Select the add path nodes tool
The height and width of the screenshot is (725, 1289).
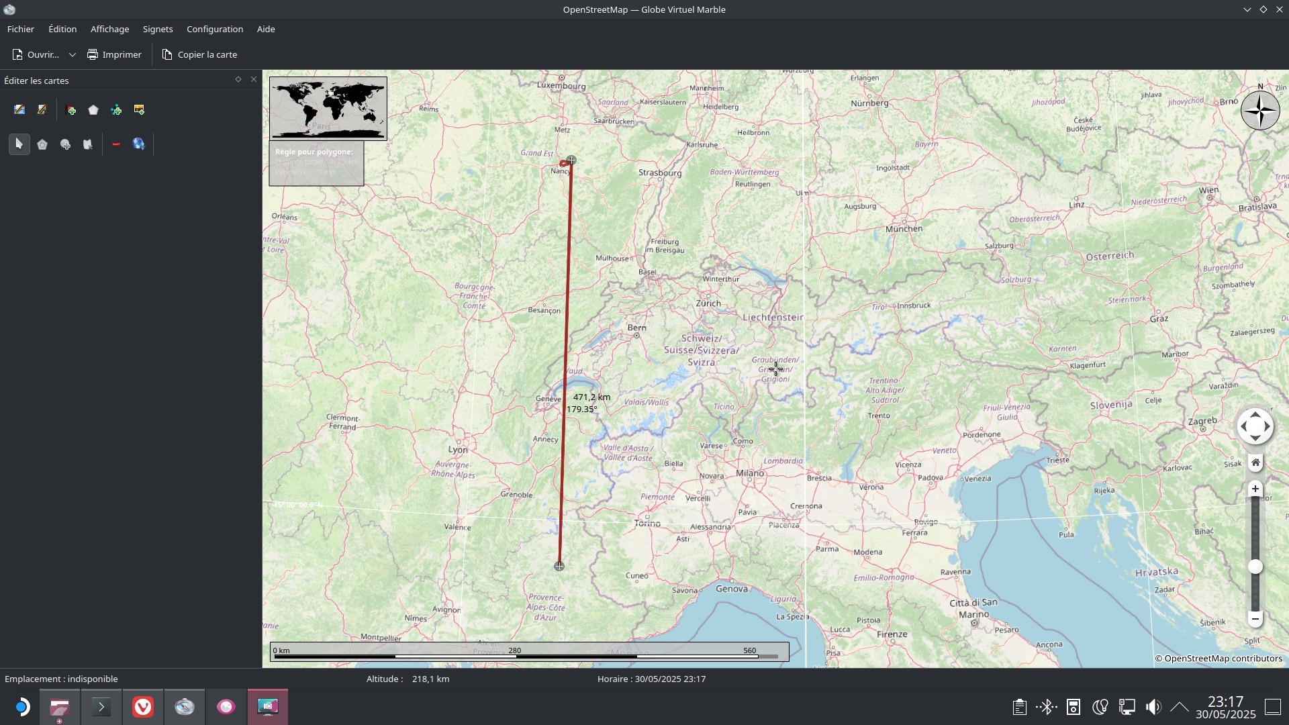[x=116, y=109]
